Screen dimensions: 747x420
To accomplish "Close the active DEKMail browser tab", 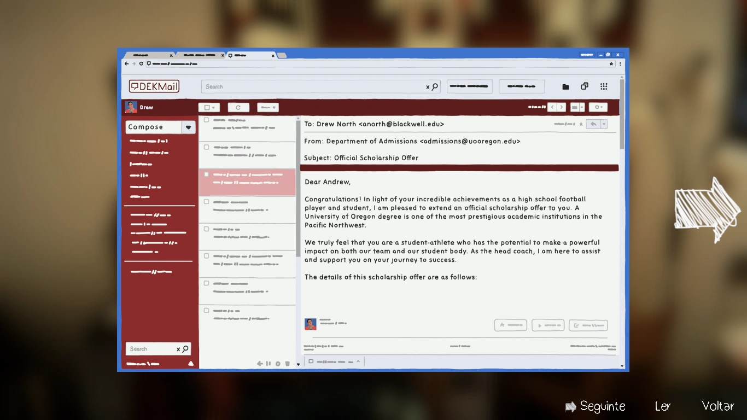I will [x=273, y=56].
